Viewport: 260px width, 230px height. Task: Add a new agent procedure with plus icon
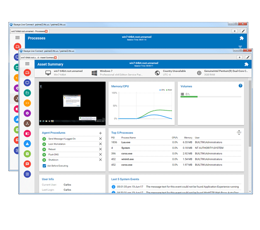(x=100, y=133)
